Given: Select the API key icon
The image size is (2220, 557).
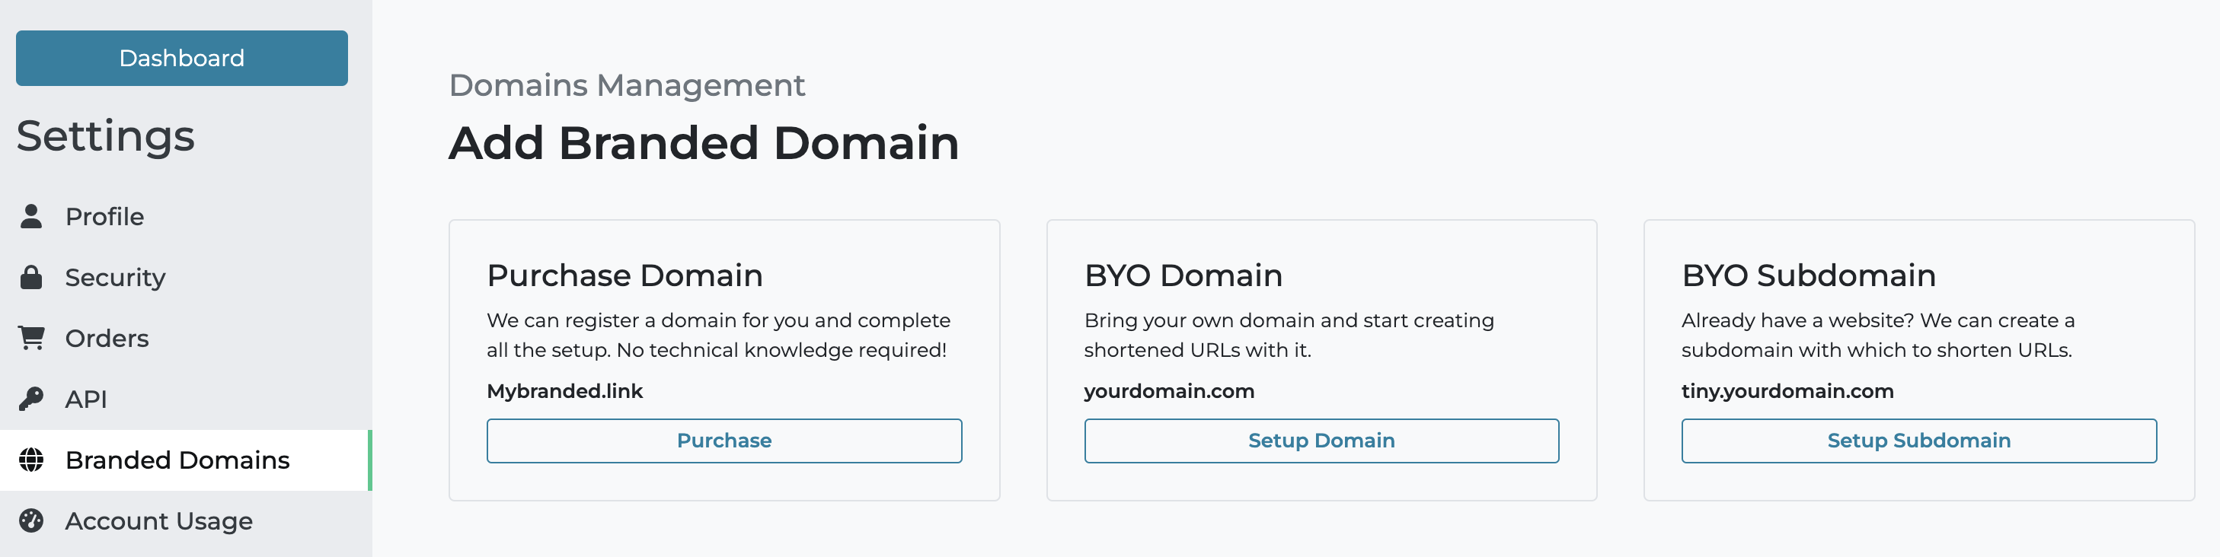Looking at the screenshot, I should tap(33, 399).
